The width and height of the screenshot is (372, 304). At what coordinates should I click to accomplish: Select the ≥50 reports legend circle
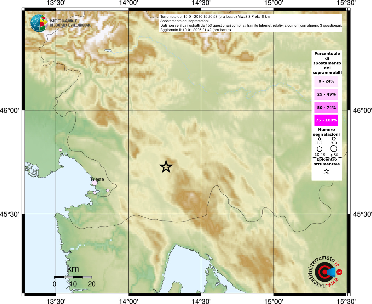click(334, 148)
